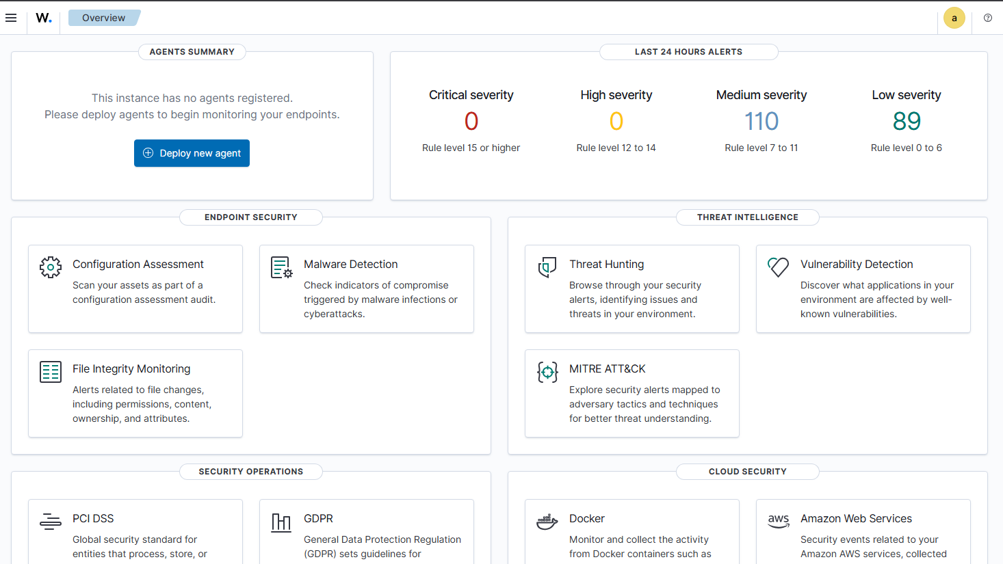Switch to the Overview tab
Screen dimensions: 1003x564
click(x=103, y=17)
